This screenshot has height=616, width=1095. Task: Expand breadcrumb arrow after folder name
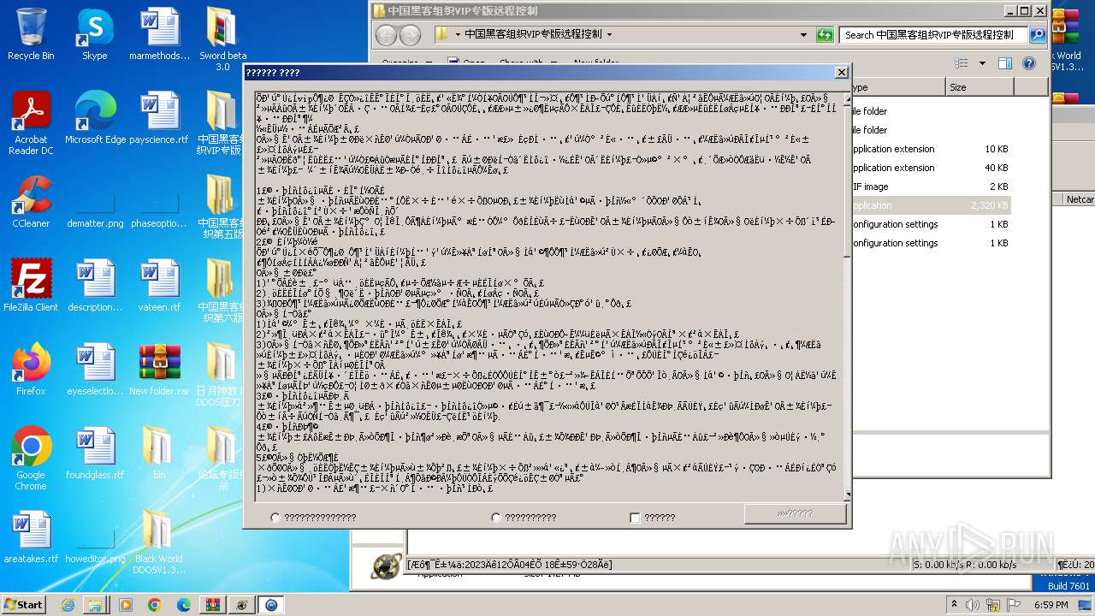point(609,35)
